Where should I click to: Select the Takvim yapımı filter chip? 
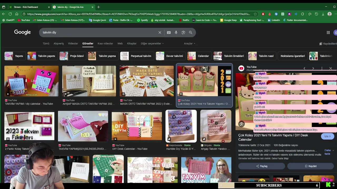pyautogui.click(x=42, y=56)
